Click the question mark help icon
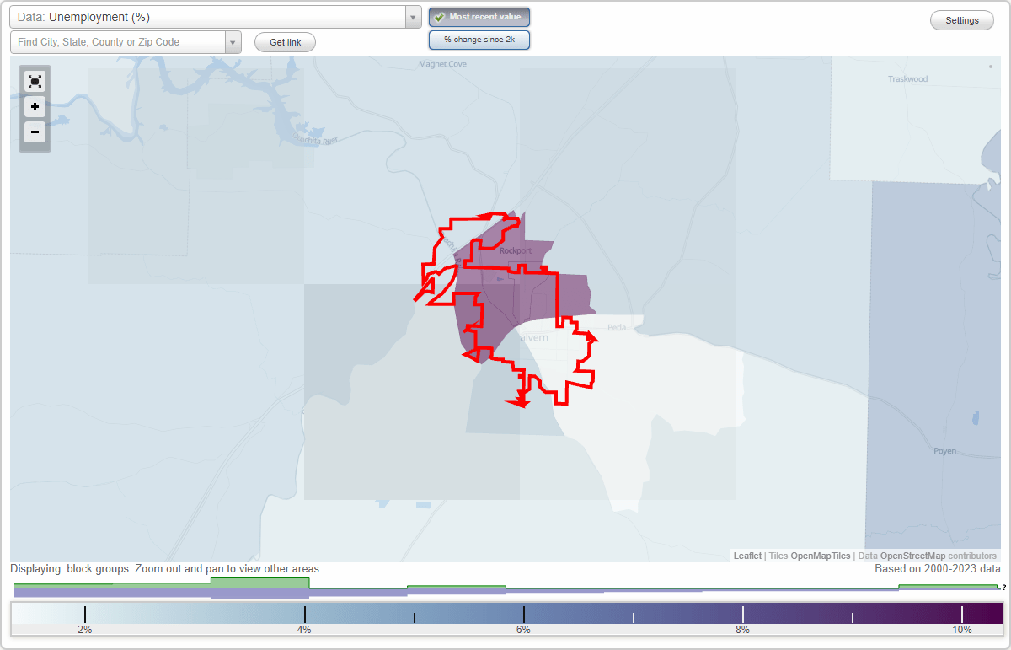 pos(1003,588)
